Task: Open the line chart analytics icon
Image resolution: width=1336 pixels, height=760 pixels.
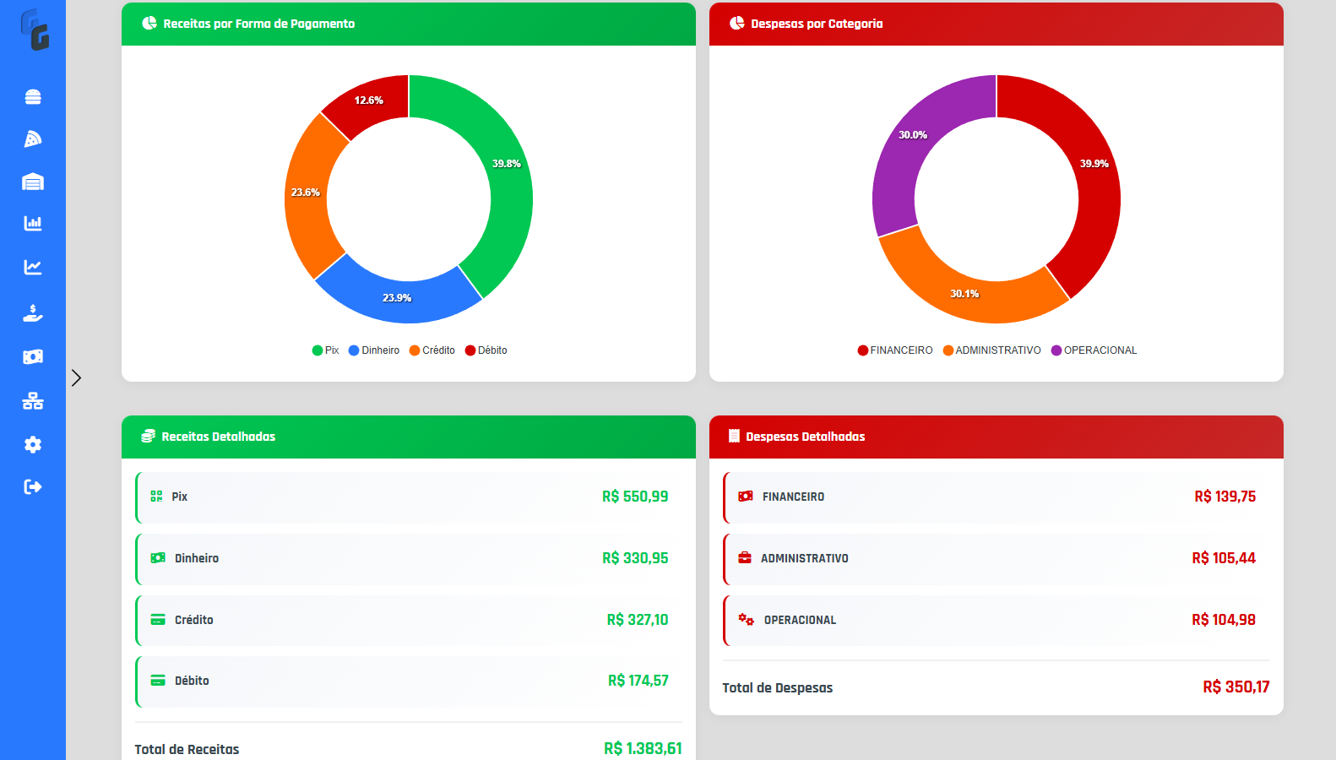Action: tap(33, 268)
